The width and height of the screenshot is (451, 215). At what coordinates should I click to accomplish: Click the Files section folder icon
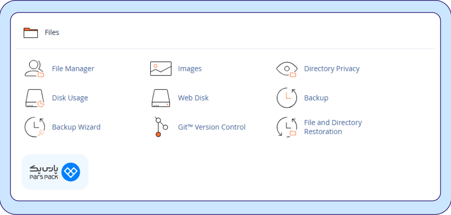31,33
